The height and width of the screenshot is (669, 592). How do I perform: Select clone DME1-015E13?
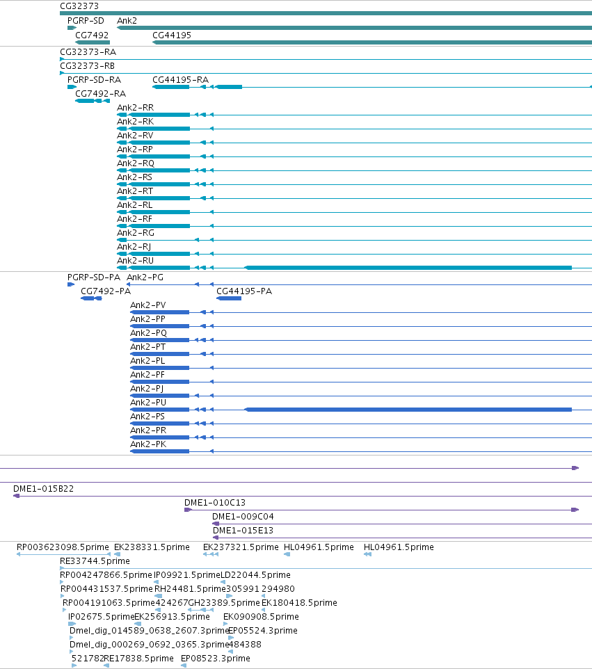(x=243, y=531)
